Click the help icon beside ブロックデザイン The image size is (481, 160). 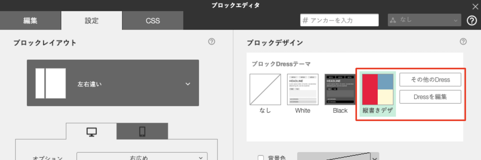(463, 42)
